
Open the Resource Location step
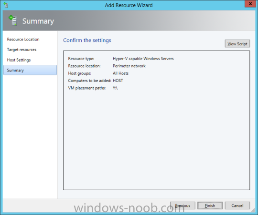click(23, 40)
